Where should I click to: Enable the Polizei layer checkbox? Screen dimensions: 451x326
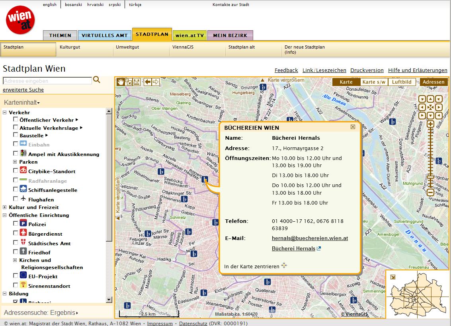pos(16,224)
